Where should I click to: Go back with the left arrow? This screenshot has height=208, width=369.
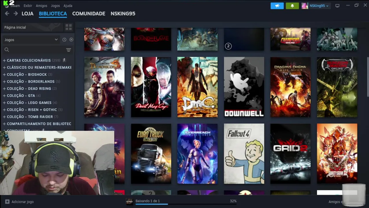click(7, 14)
